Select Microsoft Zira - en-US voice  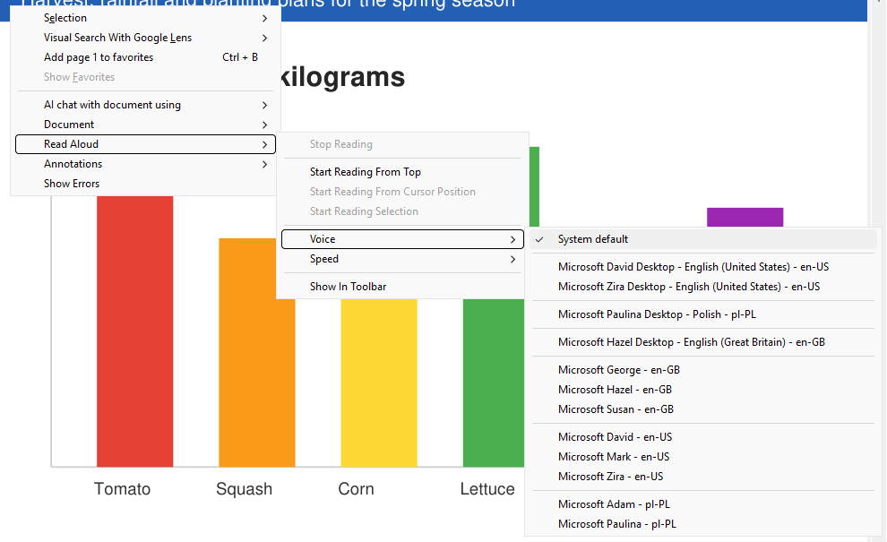click(x=703, y=477)
